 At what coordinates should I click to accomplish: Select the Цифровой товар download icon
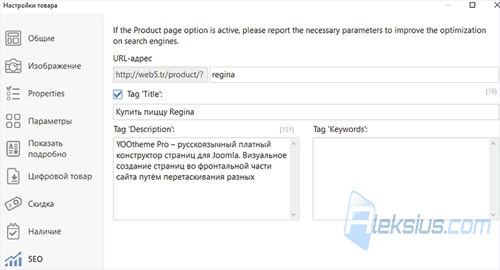tap(13, 176)
